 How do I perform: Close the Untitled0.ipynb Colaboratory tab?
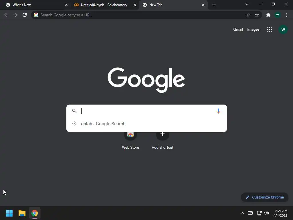click(135, 5)
